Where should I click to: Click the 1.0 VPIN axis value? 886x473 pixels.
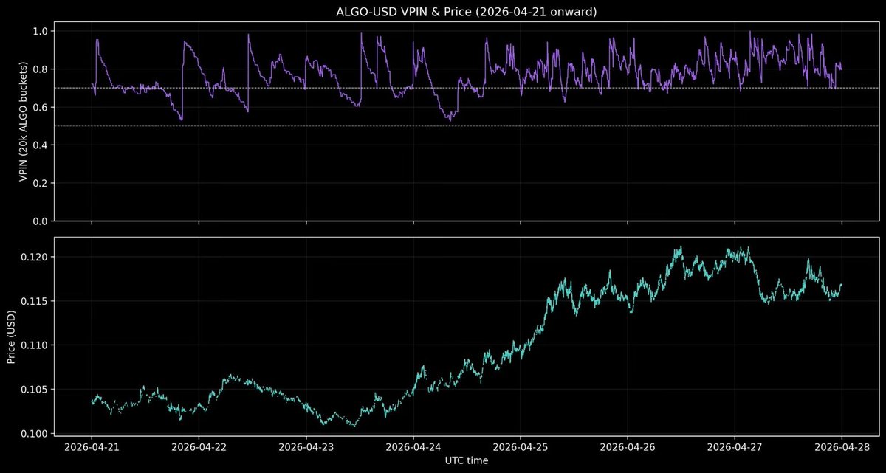tap(41, 32)
